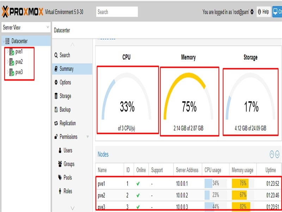
Task: Select the pve3 node icon in tree
Action: [12, 72]
